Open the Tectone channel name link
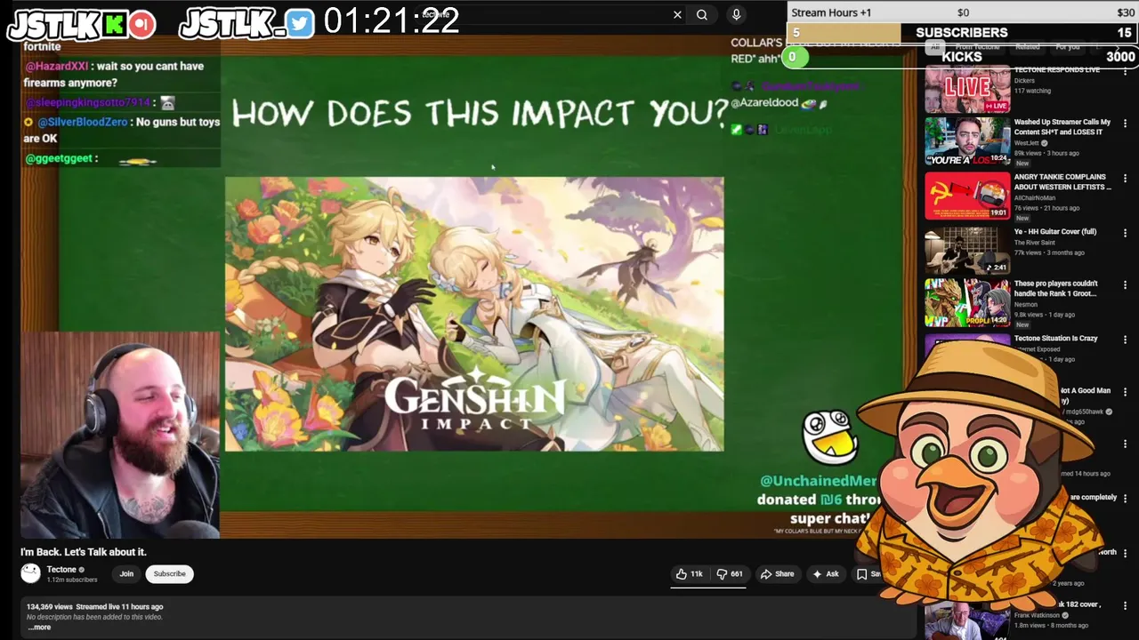The height and width of the screenshot is (640, 1139). click(61, 570)
